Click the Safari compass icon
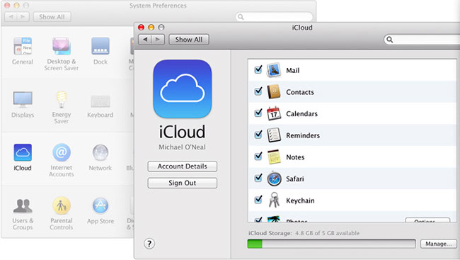 click(x=274, y=179)
